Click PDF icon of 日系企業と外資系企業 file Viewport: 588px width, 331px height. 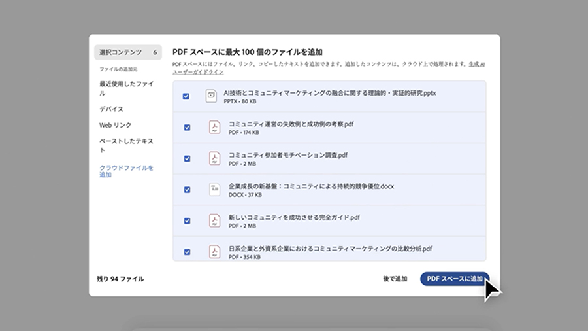214,251
